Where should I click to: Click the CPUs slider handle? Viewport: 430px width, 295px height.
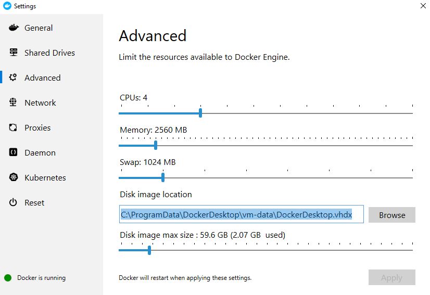point(200,113)
